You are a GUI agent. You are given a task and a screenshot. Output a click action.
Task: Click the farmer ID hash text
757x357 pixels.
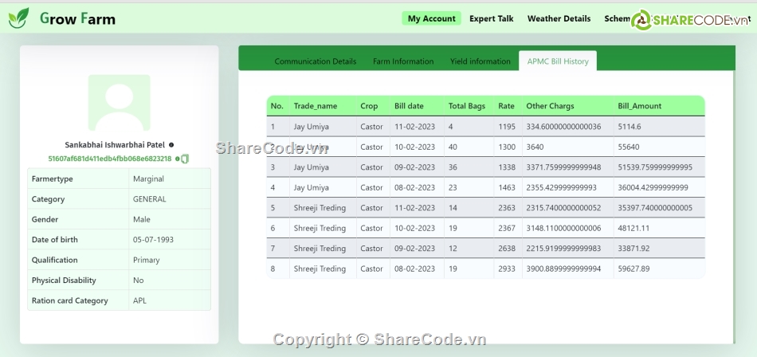click(109, 159)
